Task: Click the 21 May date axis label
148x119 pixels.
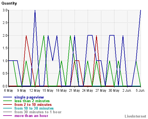Action: [74, 91]
